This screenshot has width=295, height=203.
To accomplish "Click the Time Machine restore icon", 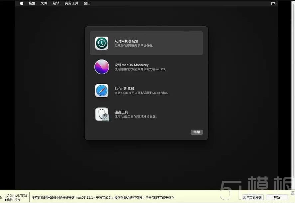I will [101, 43].
